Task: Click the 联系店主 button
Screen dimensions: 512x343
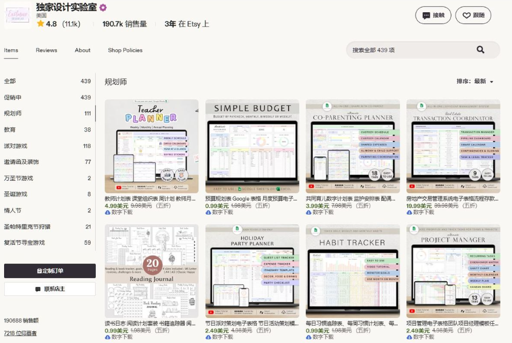Action: tap(50, 289)
